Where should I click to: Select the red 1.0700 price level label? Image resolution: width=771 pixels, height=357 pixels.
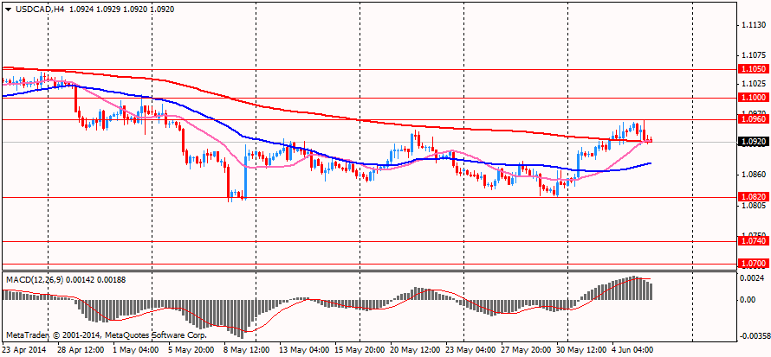point(753,264)
